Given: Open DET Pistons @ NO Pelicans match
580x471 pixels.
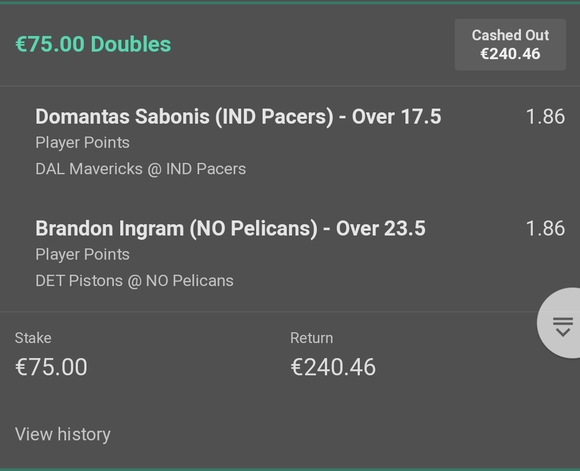Looking at the screenshot, I should click(134, 281).
